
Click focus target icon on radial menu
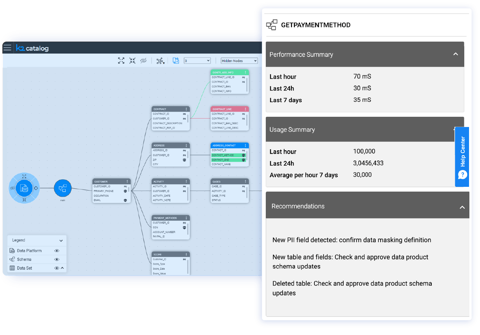36,188
